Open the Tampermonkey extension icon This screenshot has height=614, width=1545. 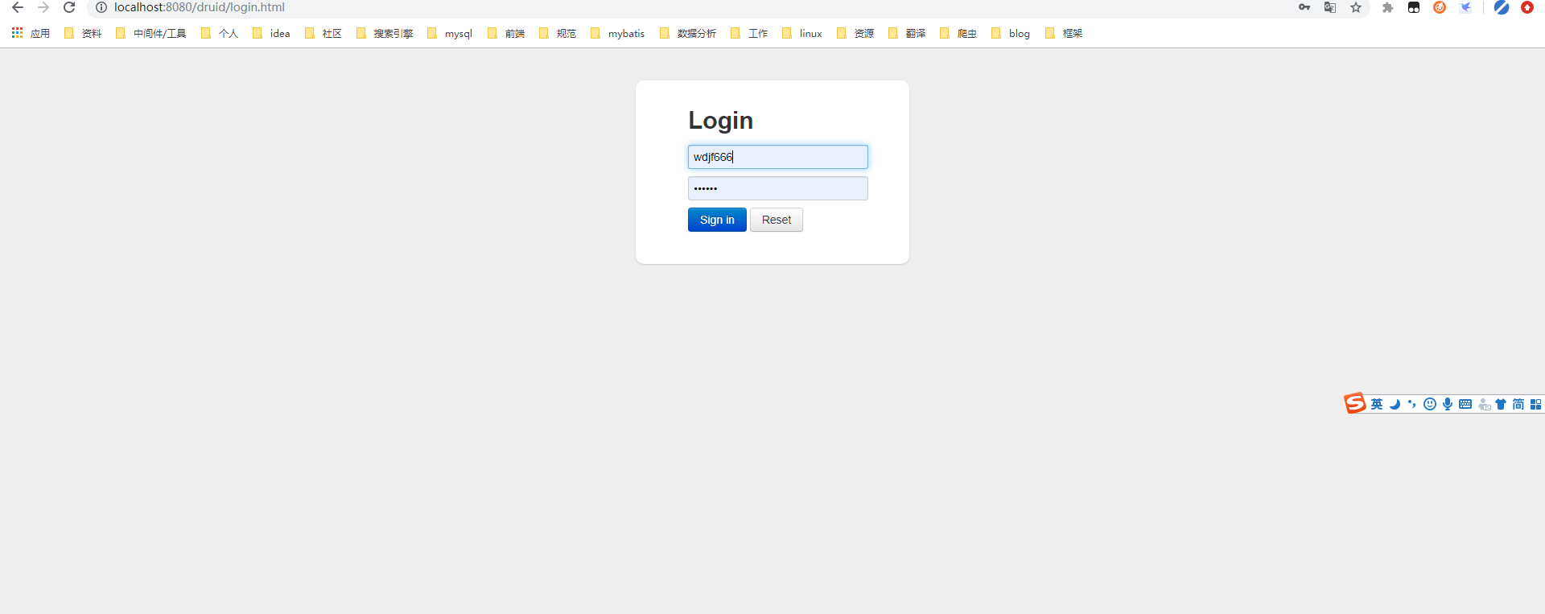[1414, 7]
